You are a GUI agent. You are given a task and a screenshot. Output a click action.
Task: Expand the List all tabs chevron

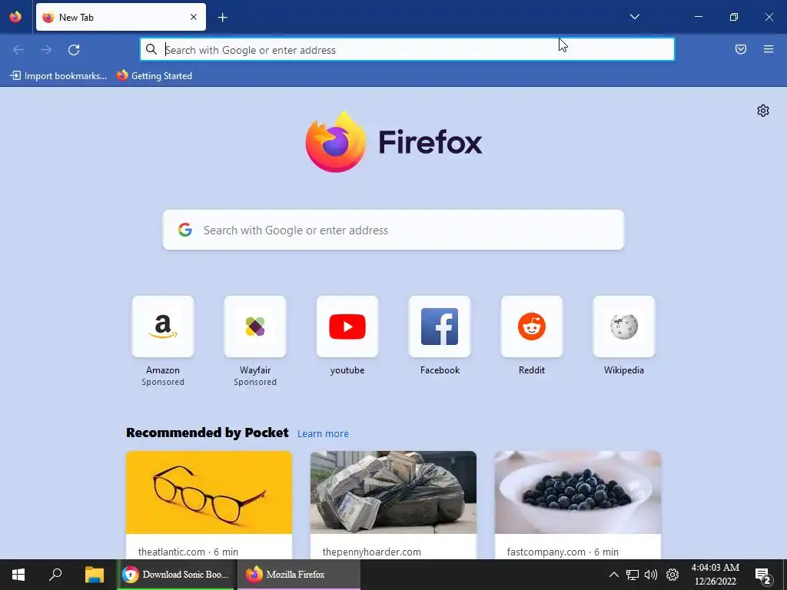[x=634, y=17]
